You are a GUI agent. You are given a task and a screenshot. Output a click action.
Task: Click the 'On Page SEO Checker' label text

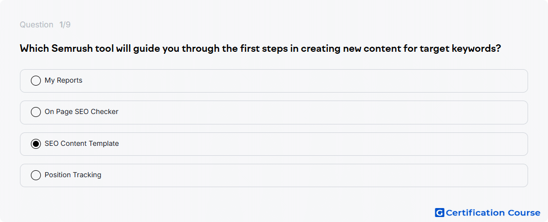[81, 112]
